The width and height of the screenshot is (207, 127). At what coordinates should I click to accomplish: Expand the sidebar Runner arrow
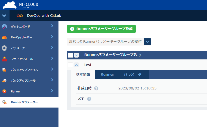pyautogui.click(x=52, y=91)
